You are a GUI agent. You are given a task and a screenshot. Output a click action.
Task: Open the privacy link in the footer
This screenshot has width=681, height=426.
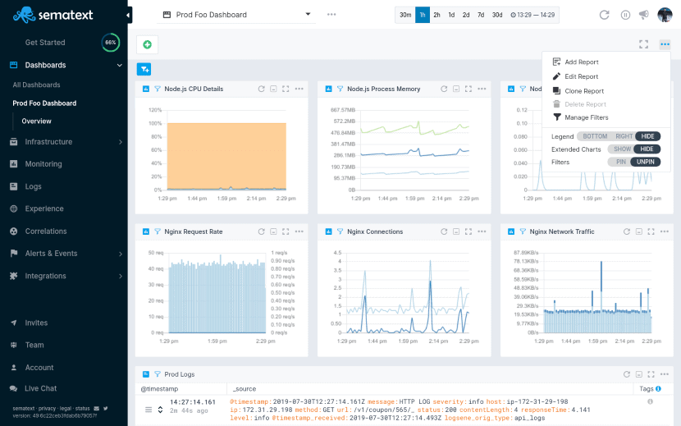click(x=47, y=409)
